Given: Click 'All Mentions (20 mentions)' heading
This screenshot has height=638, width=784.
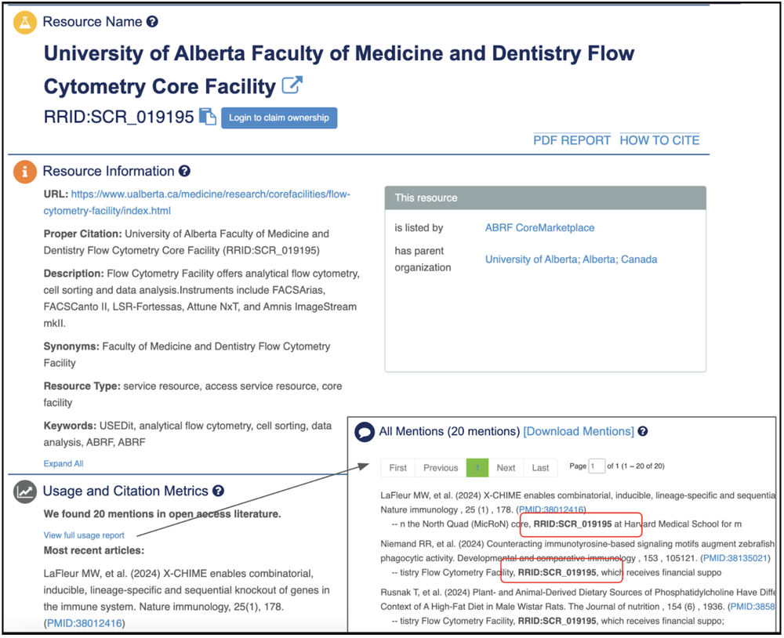Looking at the screenshot, I should tap(449, 432).
